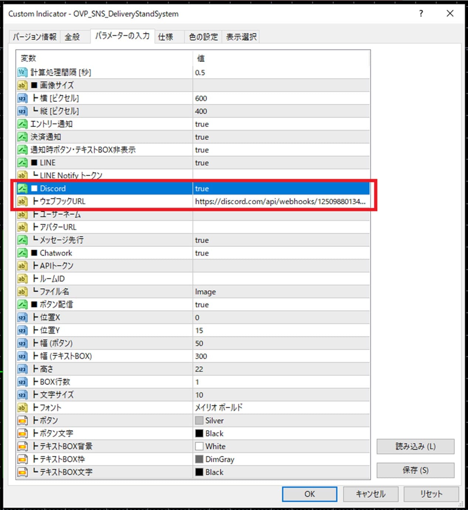Click the ? help button in title bar
The height and width of the screenshot is (510, 468).
click(421, 14)
